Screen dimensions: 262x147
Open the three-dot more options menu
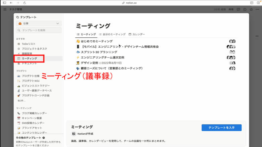point(257,9)
